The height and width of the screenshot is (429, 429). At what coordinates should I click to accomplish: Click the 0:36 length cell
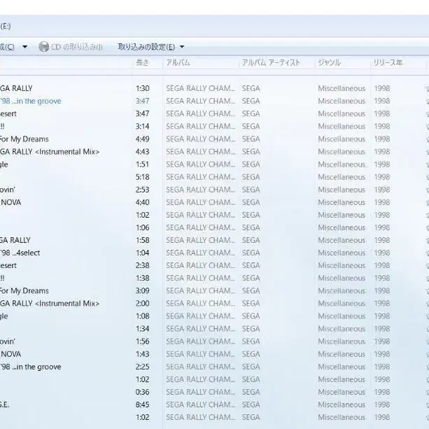[143, 392]
